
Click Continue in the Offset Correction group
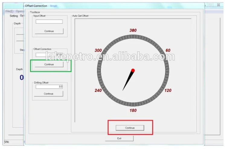[x=49, y=65]
